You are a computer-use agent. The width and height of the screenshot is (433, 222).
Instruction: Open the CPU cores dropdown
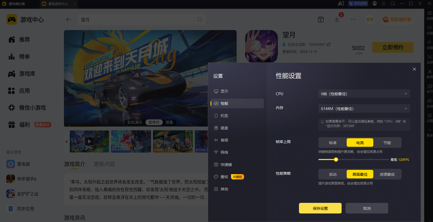[x=364, y=94]
